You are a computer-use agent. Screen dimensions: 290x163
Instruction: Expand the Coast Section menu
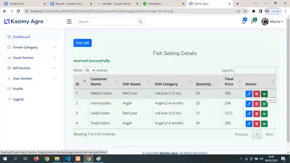tap(31, 58)
